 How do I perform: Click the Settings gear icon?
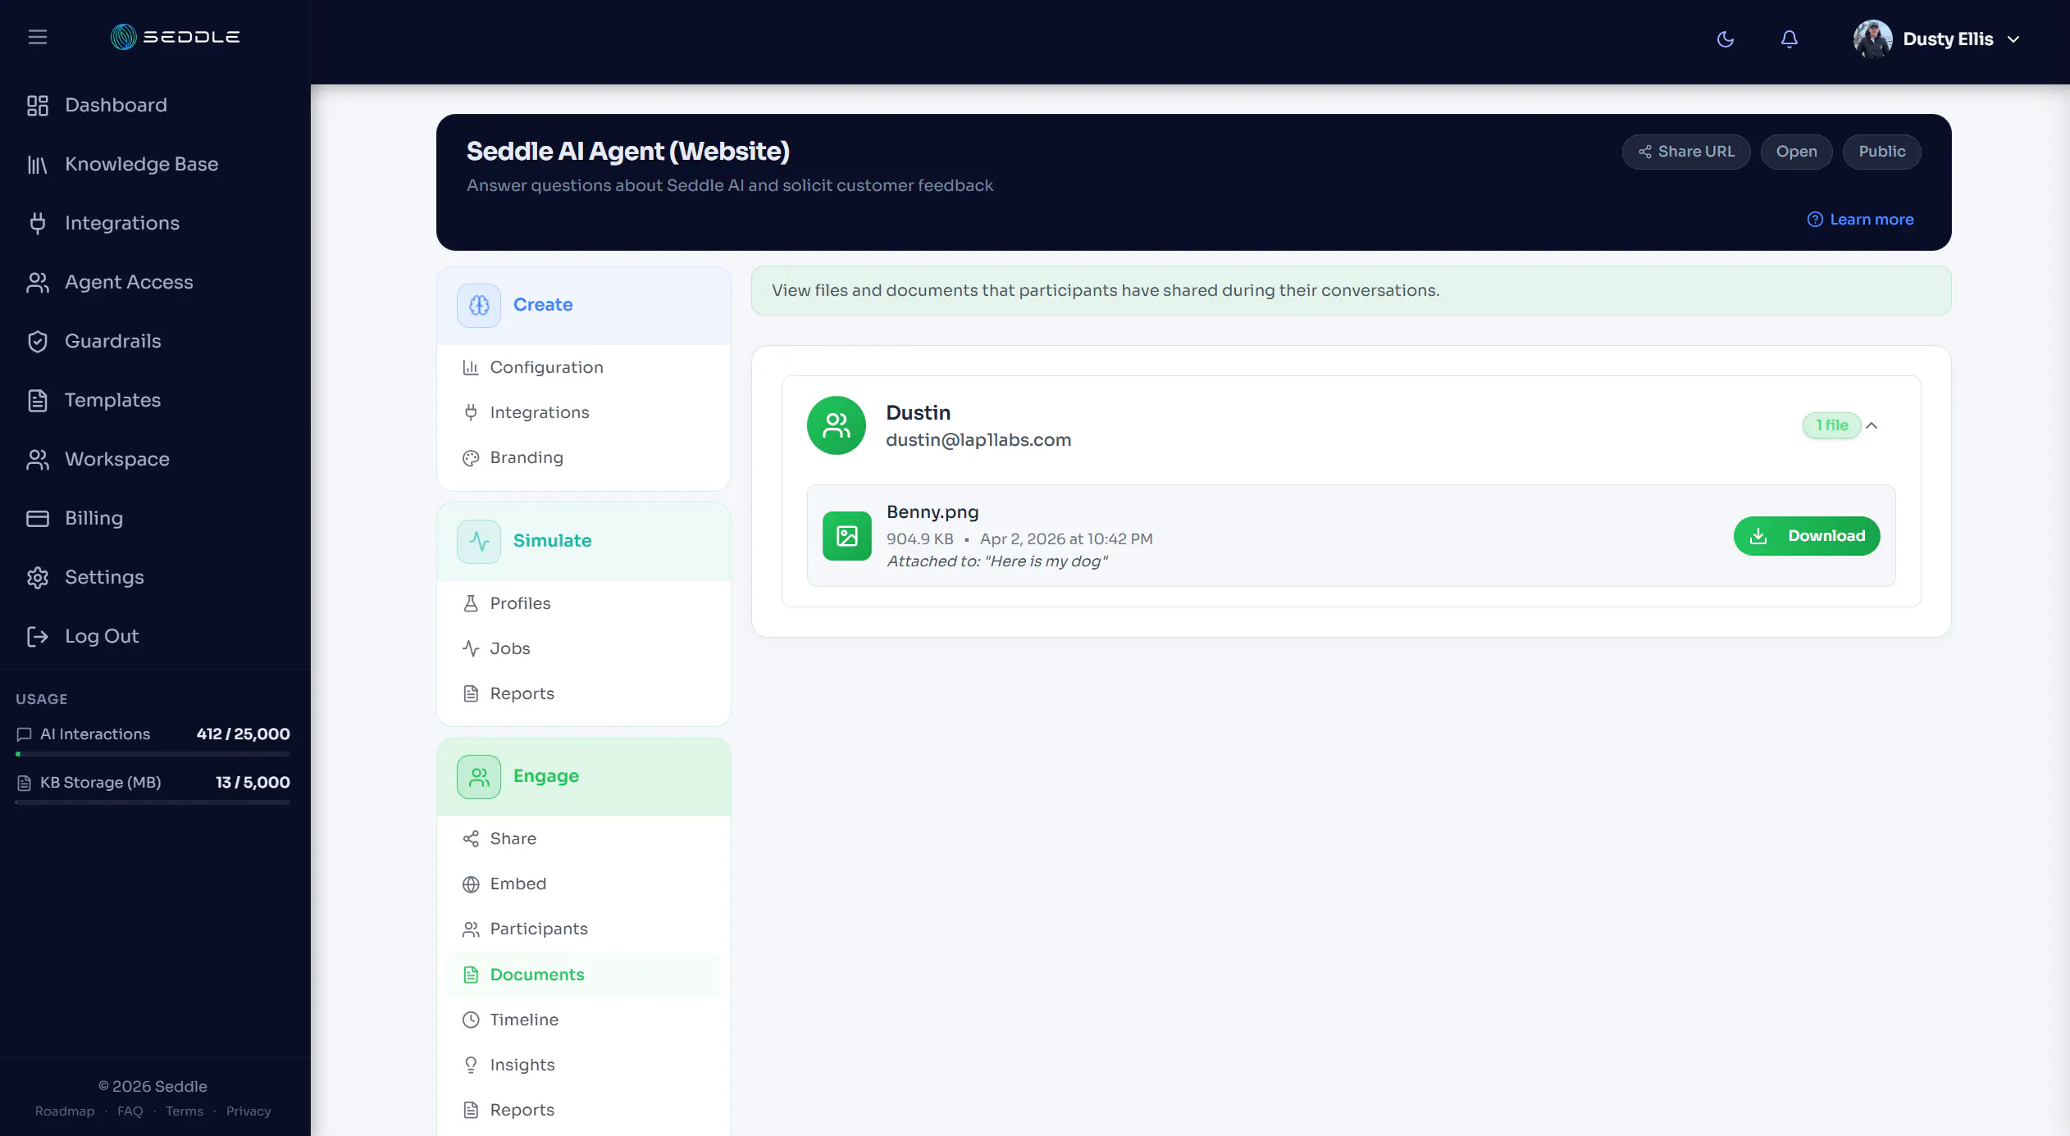click(38, 577)
